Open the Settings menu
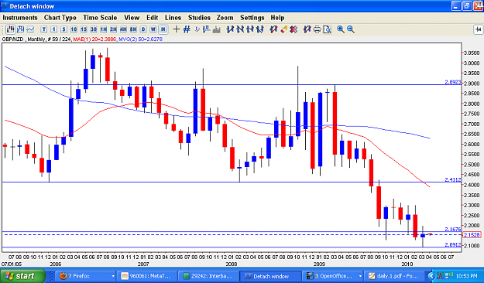 [x=252, y=18]
